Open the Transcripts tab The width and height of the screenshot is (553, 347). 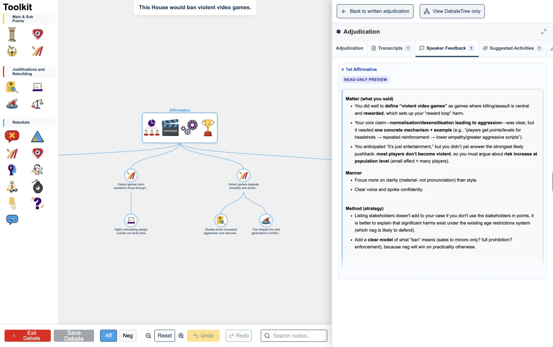[x=391, y=48]
